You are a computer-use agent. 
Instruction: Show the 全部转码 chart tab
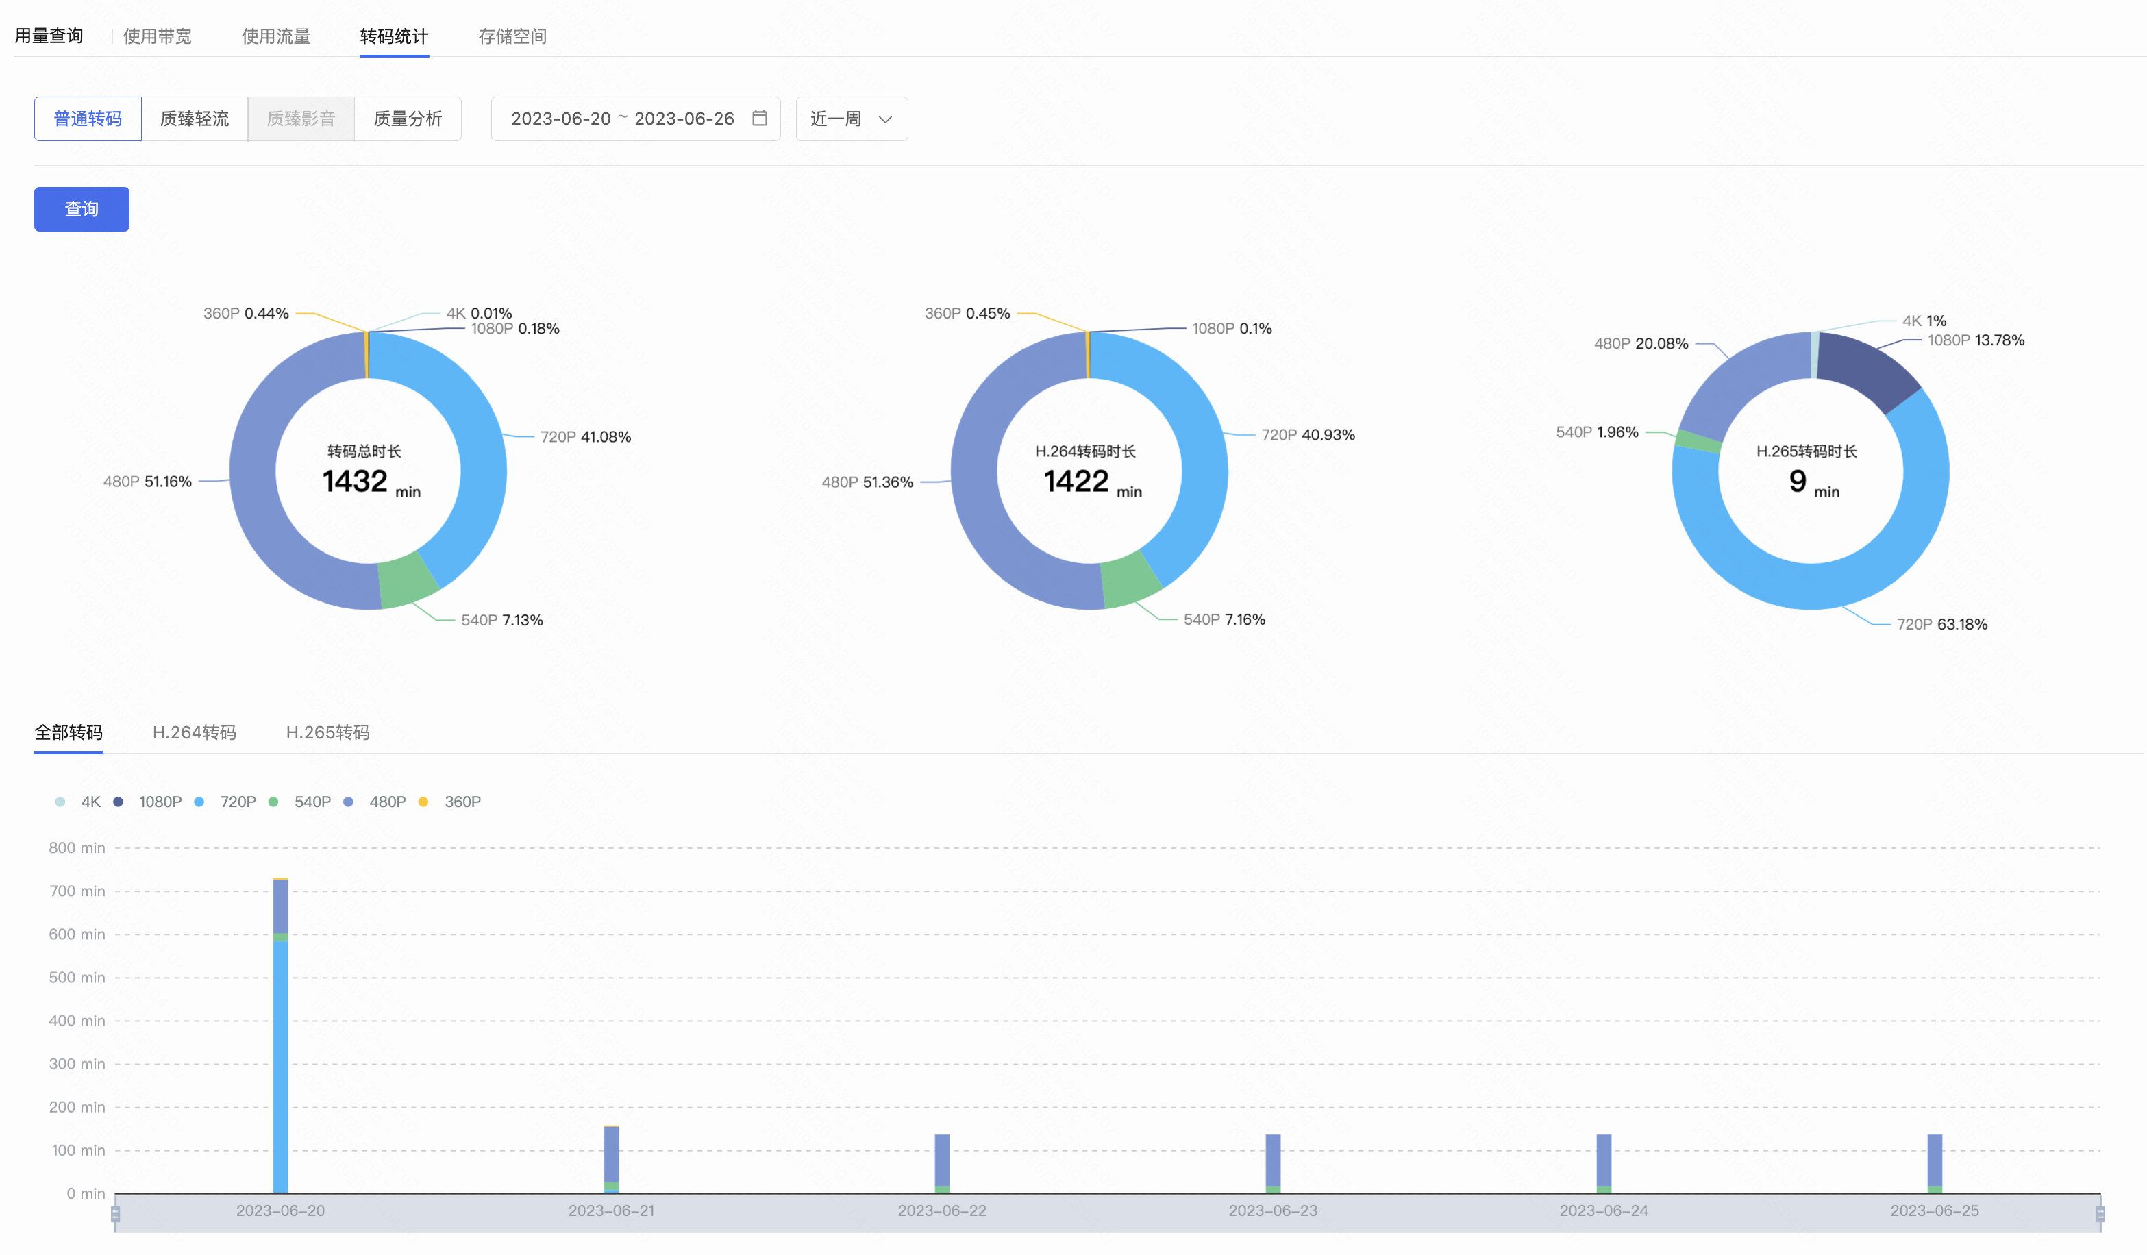coord(68,732)
